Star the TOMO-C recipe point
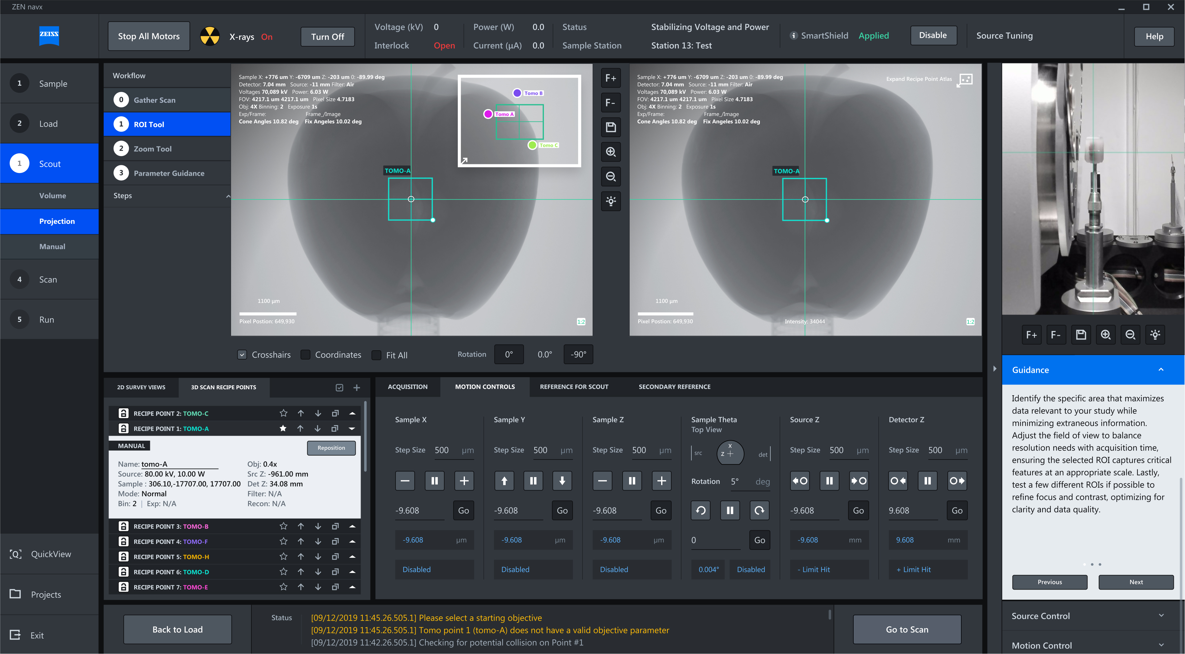This screenshot has height=654, width=1185. pos(283,413)
